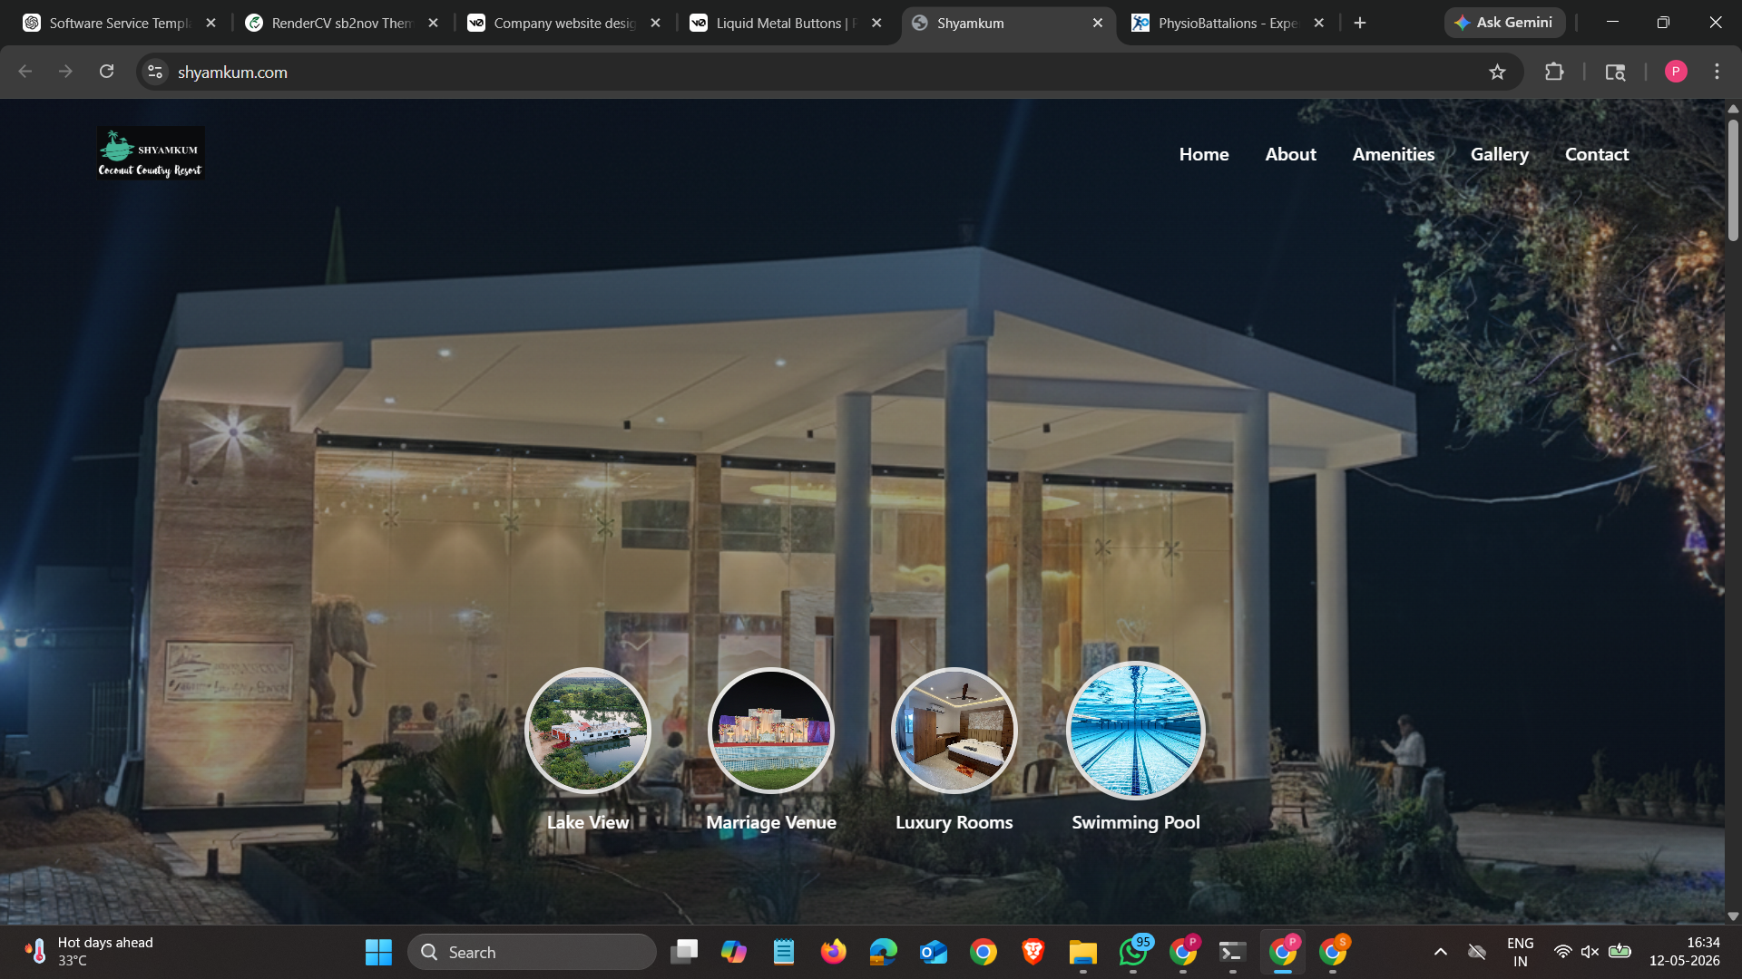Click the Shyamkum Coconut Country Resort logo
The image size is (1742, 979).
coord(151,153)
